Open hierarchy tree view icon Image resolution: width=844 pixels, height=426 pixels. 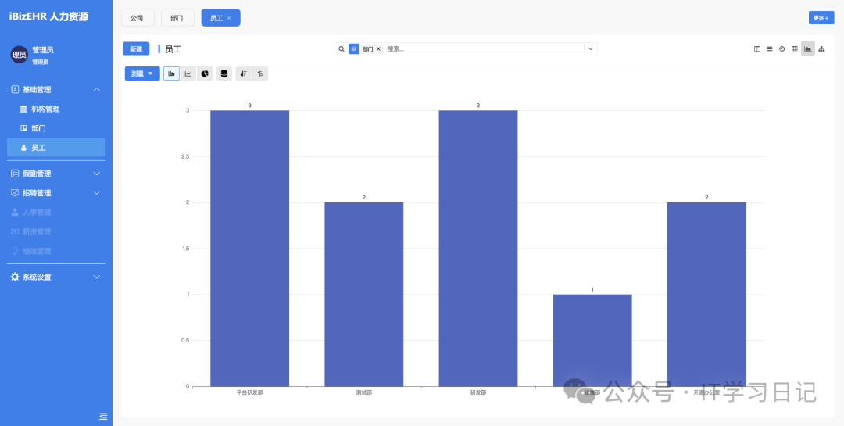(821, 49)
